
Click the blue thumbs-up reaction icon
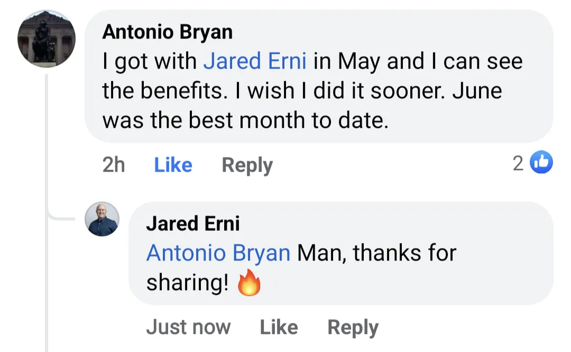(540, 163)
